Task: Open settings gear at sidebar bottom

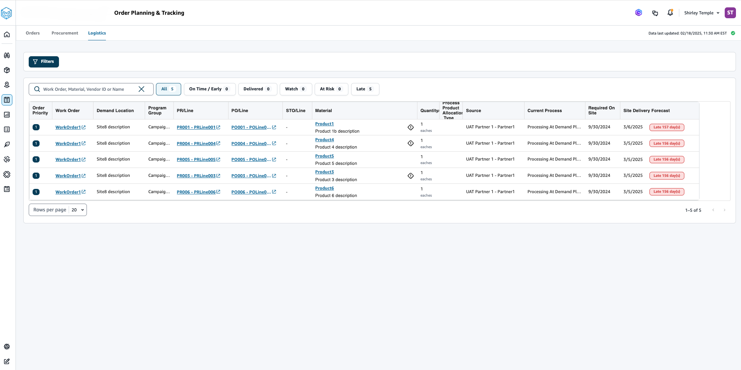Action: pos(7,347)
